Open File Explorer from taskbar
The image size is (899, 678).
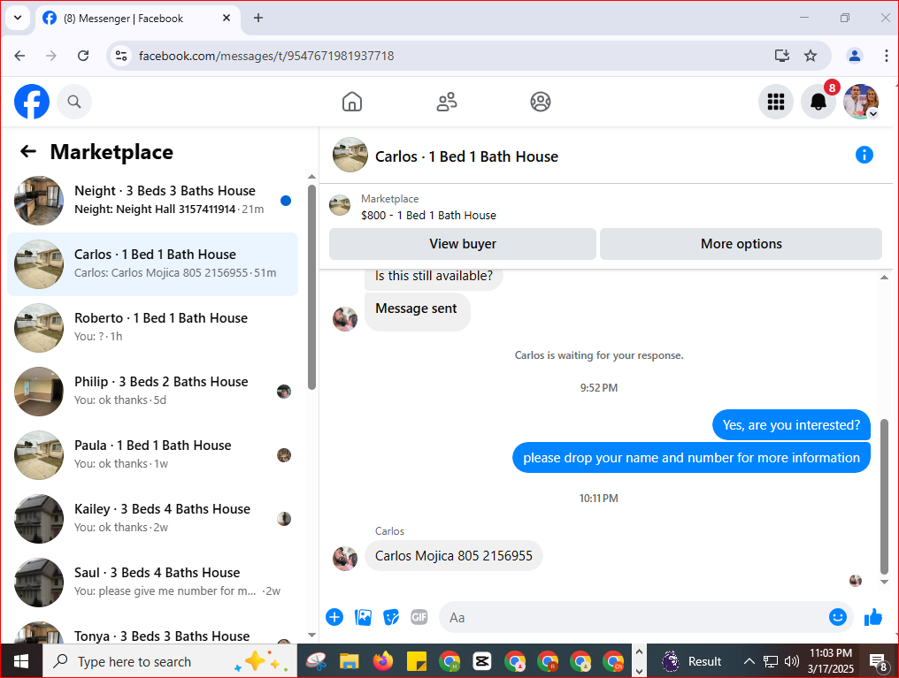[349, 661]
